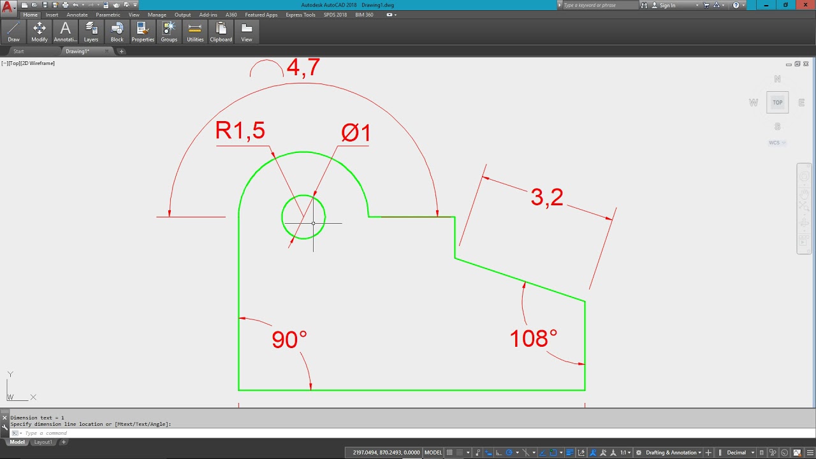The height and width of the screenshot is (459, 816).
Task: Toggle snap mode in status bar
Action: click(x=460, y=453)
